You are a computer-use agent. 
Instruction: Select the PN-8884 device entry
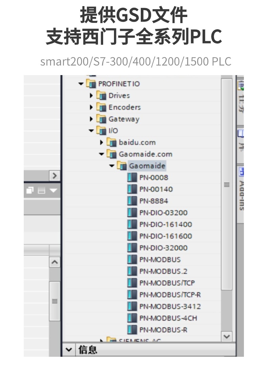click(154, 201)
